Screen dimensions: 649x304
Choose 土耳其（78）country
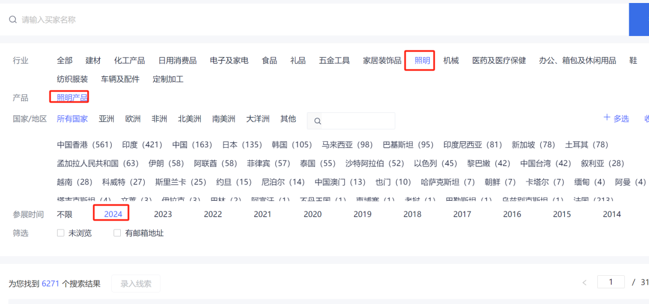[x=587, y=145]
